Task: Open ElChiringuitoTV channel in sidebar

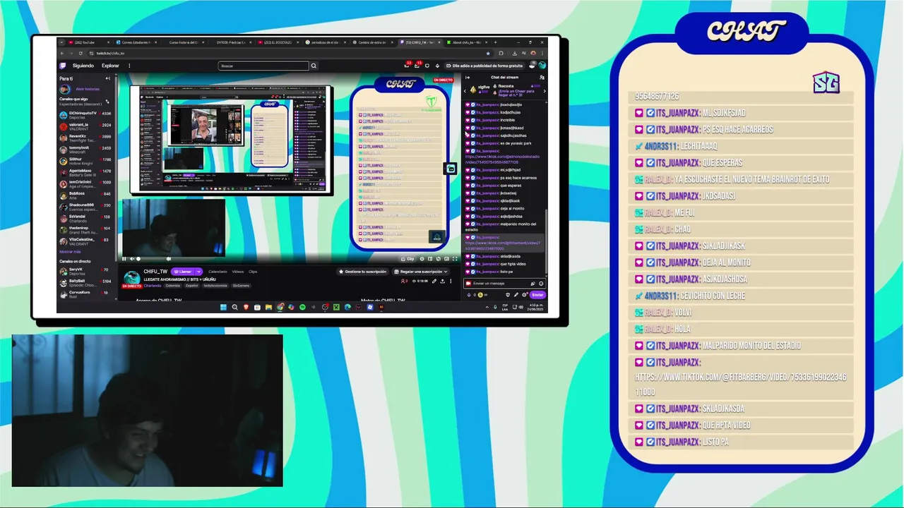Action: pos(85,114)
